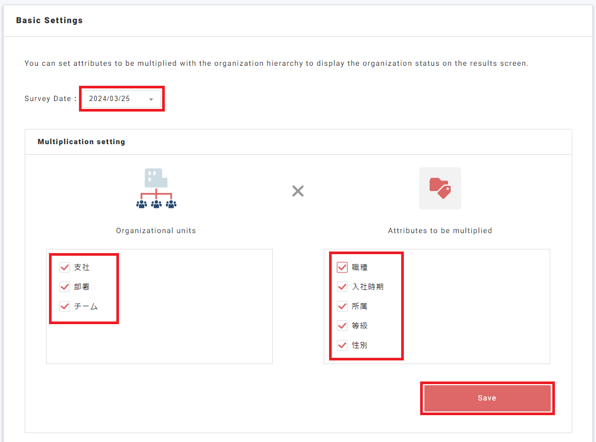Click the folder with tag icon

pos(440,188)
